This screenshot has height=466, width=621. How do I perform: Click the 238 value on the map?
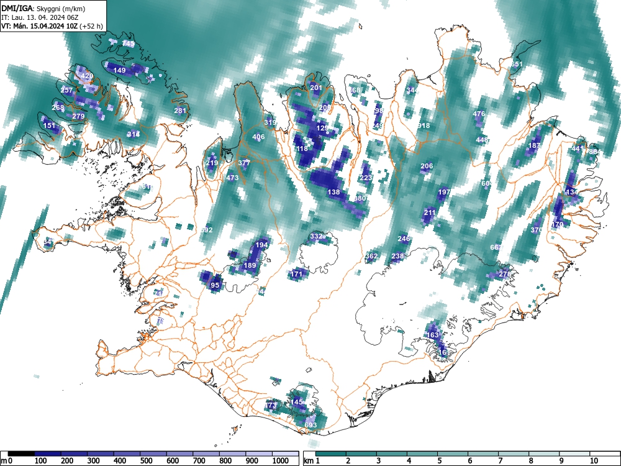tap(397, 257)
